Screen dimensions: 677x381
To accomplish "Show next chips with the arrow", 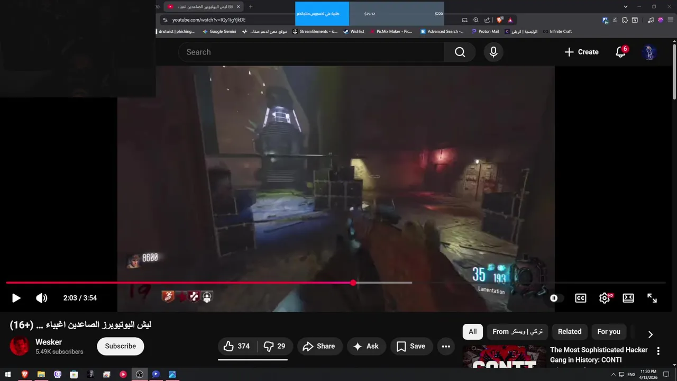I will pyautogui.click(x=651, y=334).
